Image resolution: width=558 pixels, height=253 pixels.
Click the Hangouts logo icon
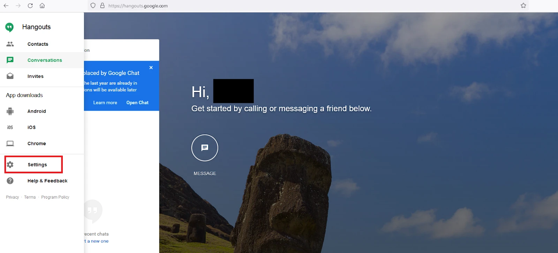click(x=9, y=27)
